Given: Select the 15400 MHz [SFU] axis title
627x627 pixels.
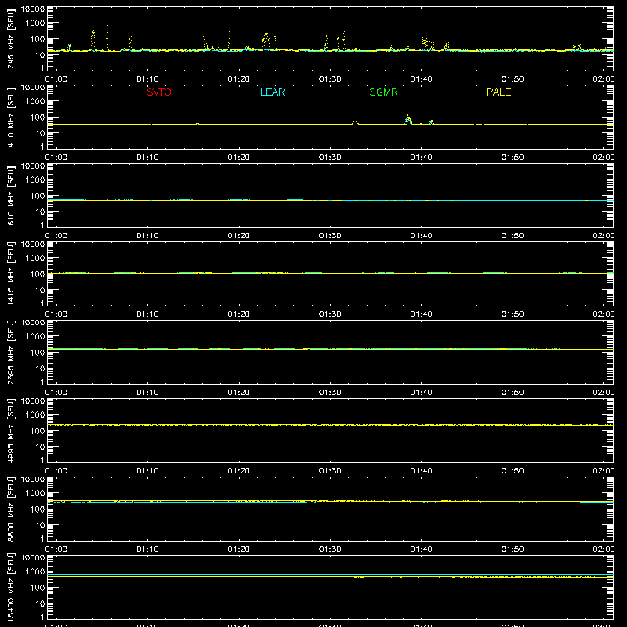Looking at the screenshot, I should [x=11, y=587].
